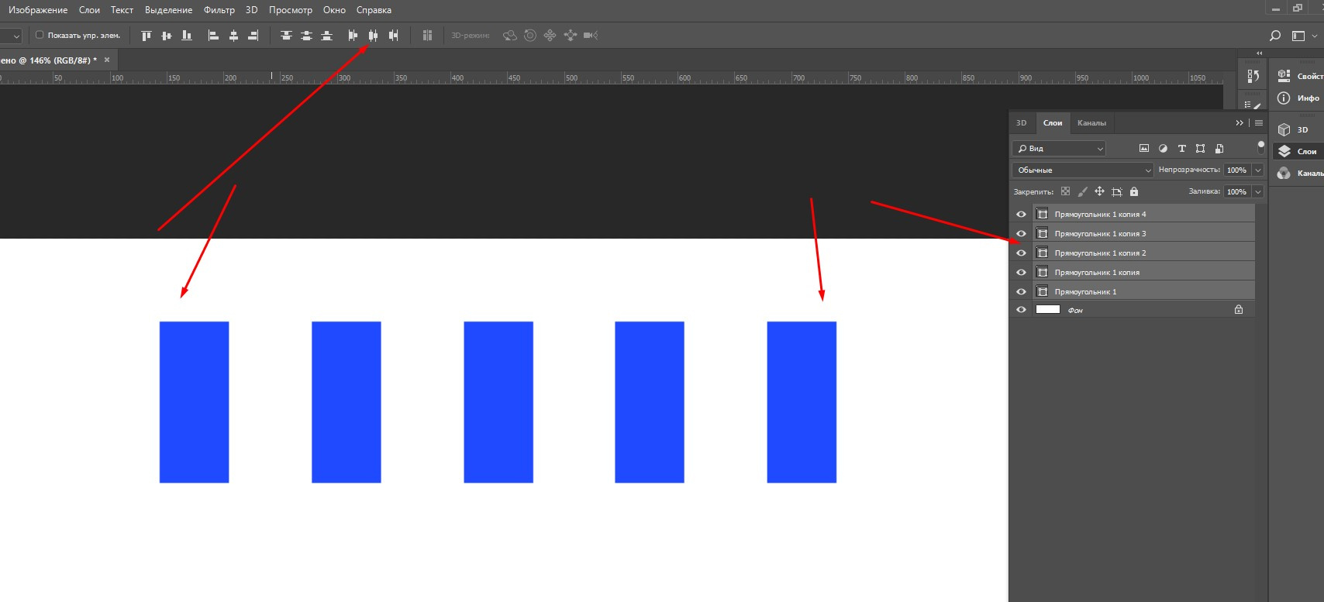
Task: Distribute bottom edges of layers
Action: tap(326, 36)
